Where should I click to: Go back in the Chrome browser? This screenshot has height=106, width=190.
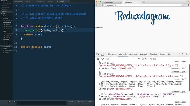[x=96, y=5]
